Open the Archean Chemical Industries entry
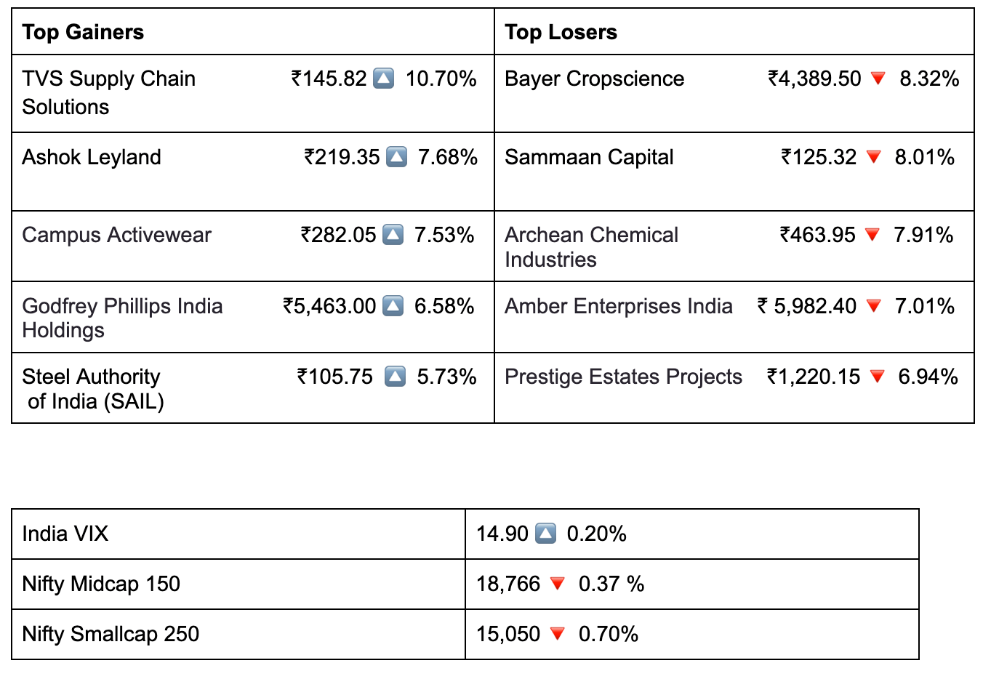983x679 pixels. click(591, 246)
